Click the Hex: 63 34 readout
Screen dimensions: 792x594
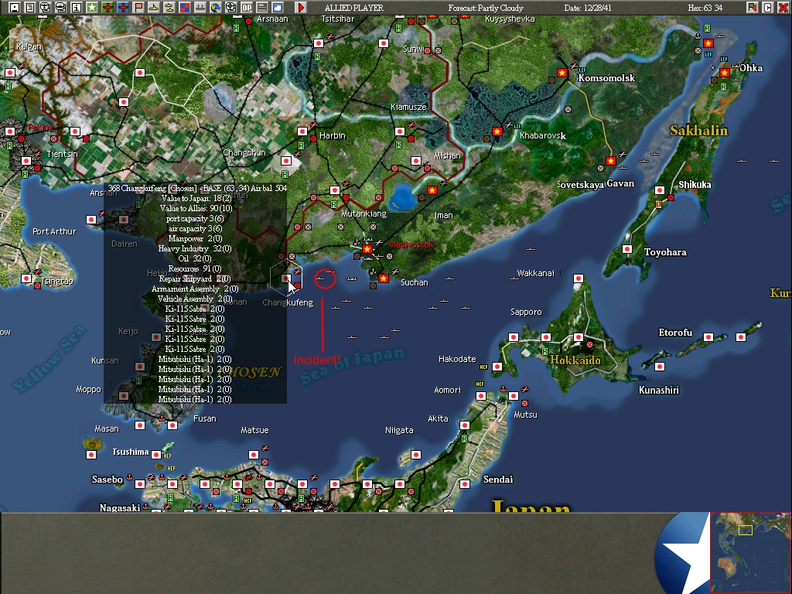coord(705,8)
